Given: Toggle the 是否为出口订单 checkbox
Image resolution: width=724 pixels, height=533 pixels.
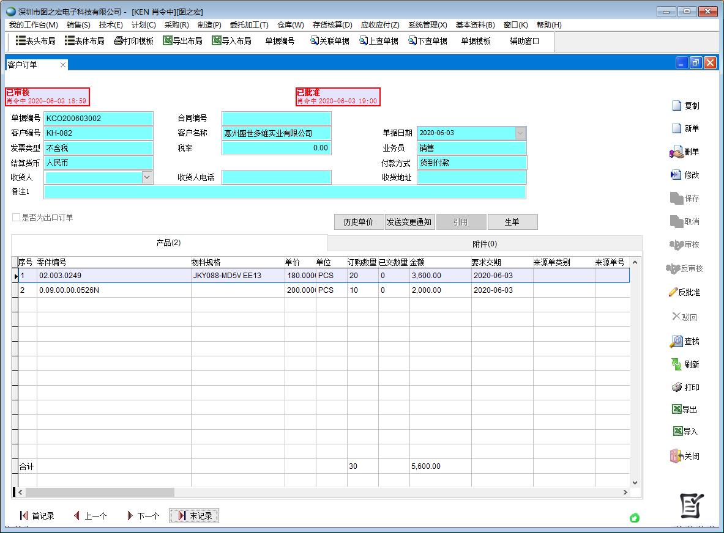Looking at the screenshot, I should click(17, 218).
